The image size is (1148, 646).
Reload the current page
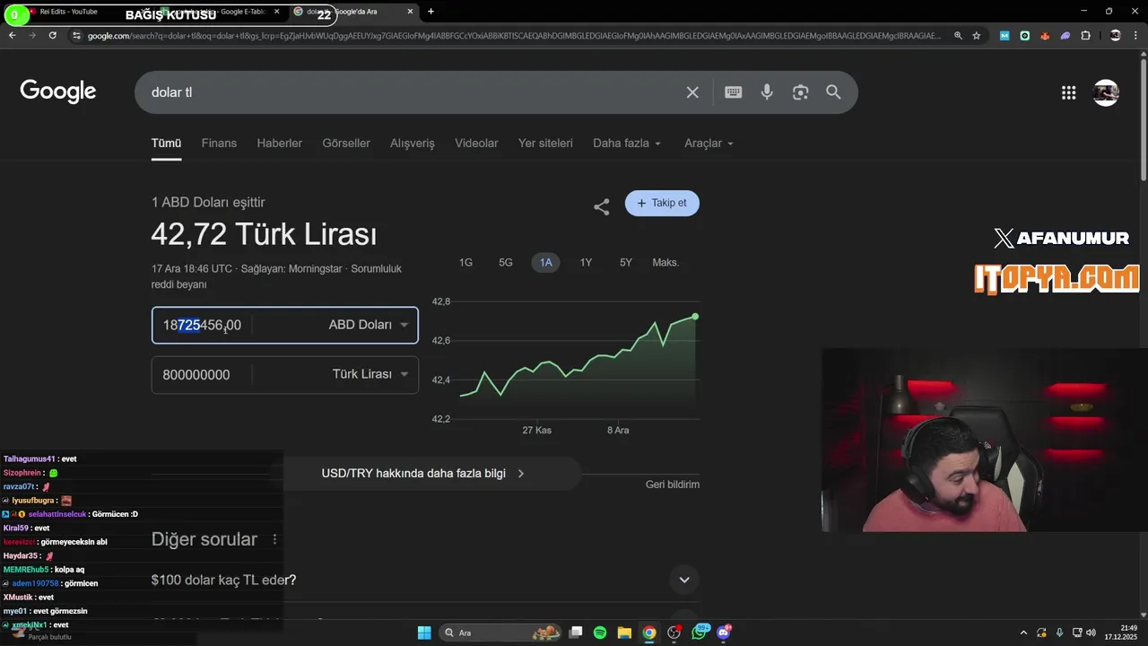coord(53,35)
